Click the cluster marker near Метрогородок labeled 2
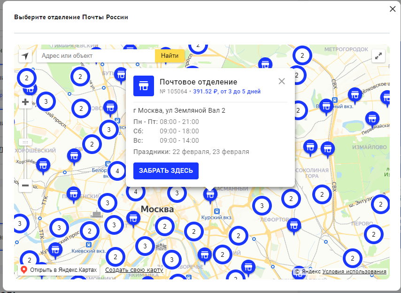The image size is (401, 293). (302, 55)
